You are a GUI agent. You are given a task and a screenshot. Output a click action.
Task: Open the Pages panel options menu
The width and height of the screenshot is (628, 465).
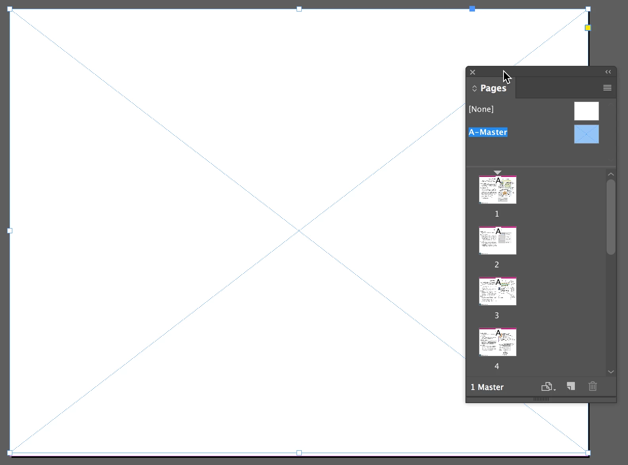tap(607, 88)
